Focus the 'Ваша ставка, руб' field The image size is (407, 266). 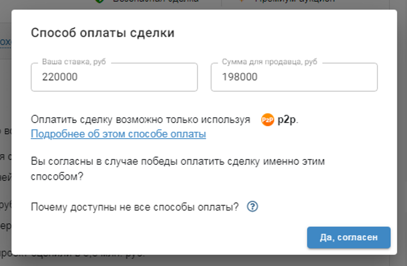(114, 77)
